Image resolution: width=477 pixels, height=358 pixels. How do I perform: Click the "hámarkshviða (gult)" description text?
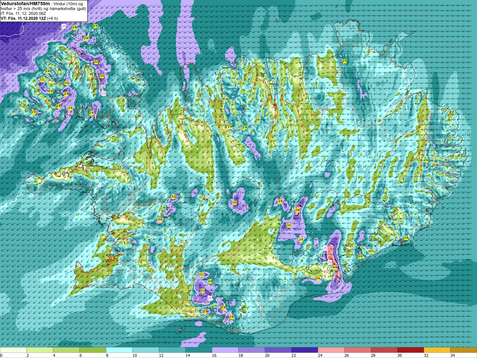click(67, 8)
